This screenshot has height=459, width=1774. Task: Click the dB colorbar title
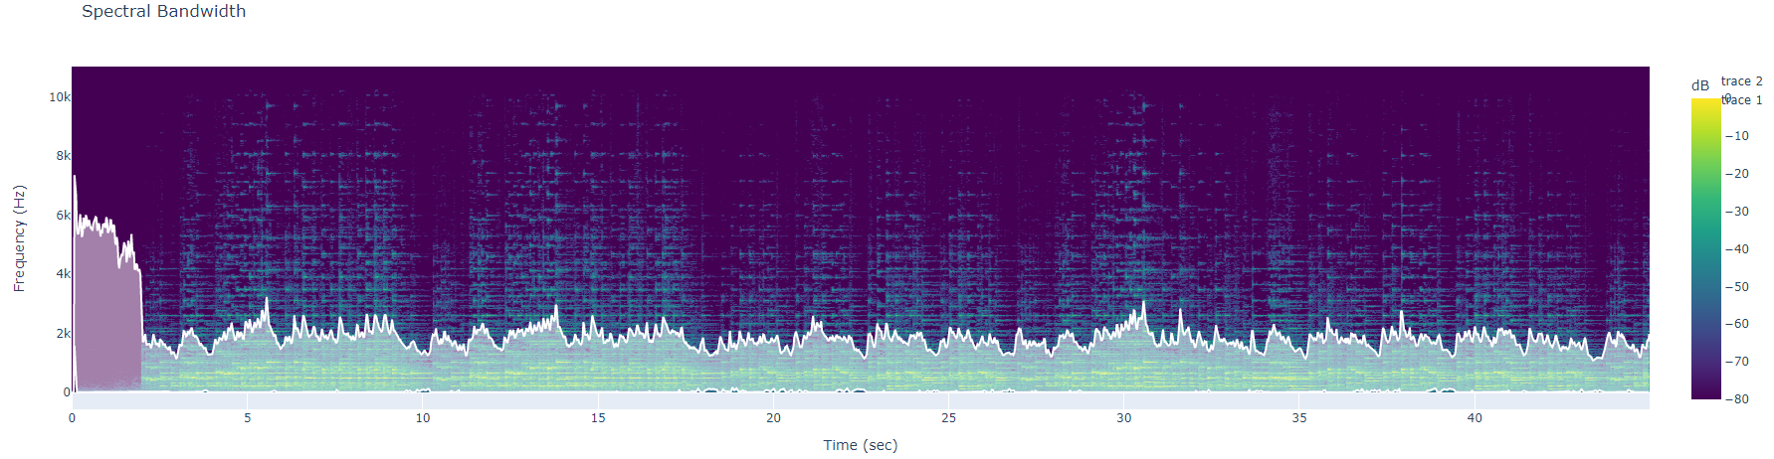point(1699,86)
